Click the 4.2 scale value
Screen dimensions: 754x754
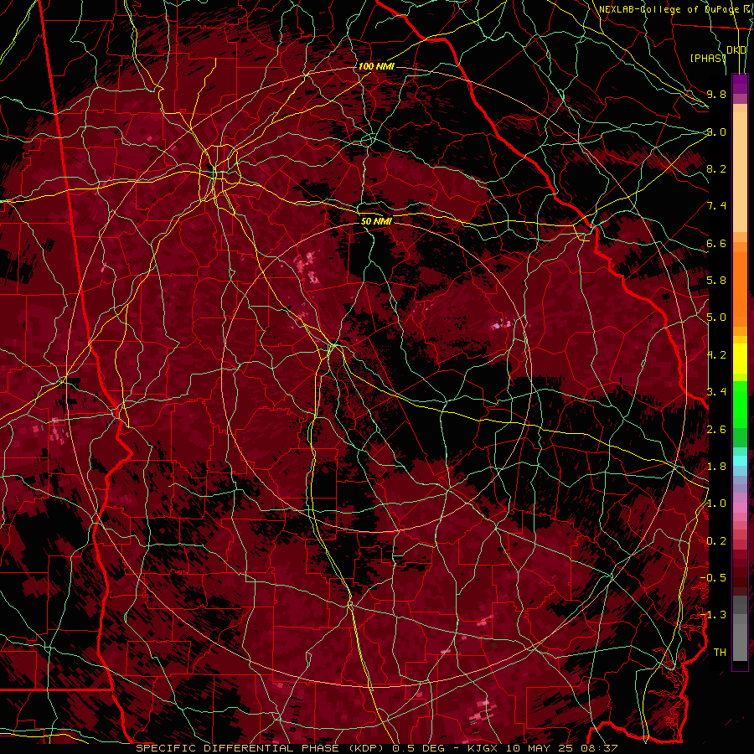click(x=716, y=355)
